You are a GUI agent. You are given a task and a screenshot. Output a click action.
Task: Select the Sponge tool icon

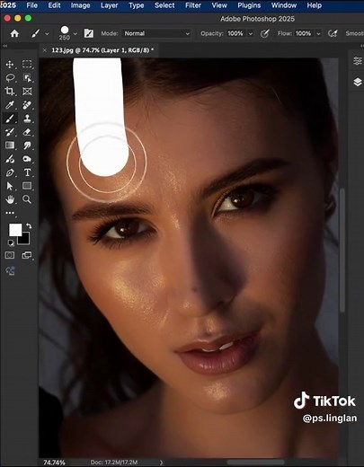tap(27, 159)
